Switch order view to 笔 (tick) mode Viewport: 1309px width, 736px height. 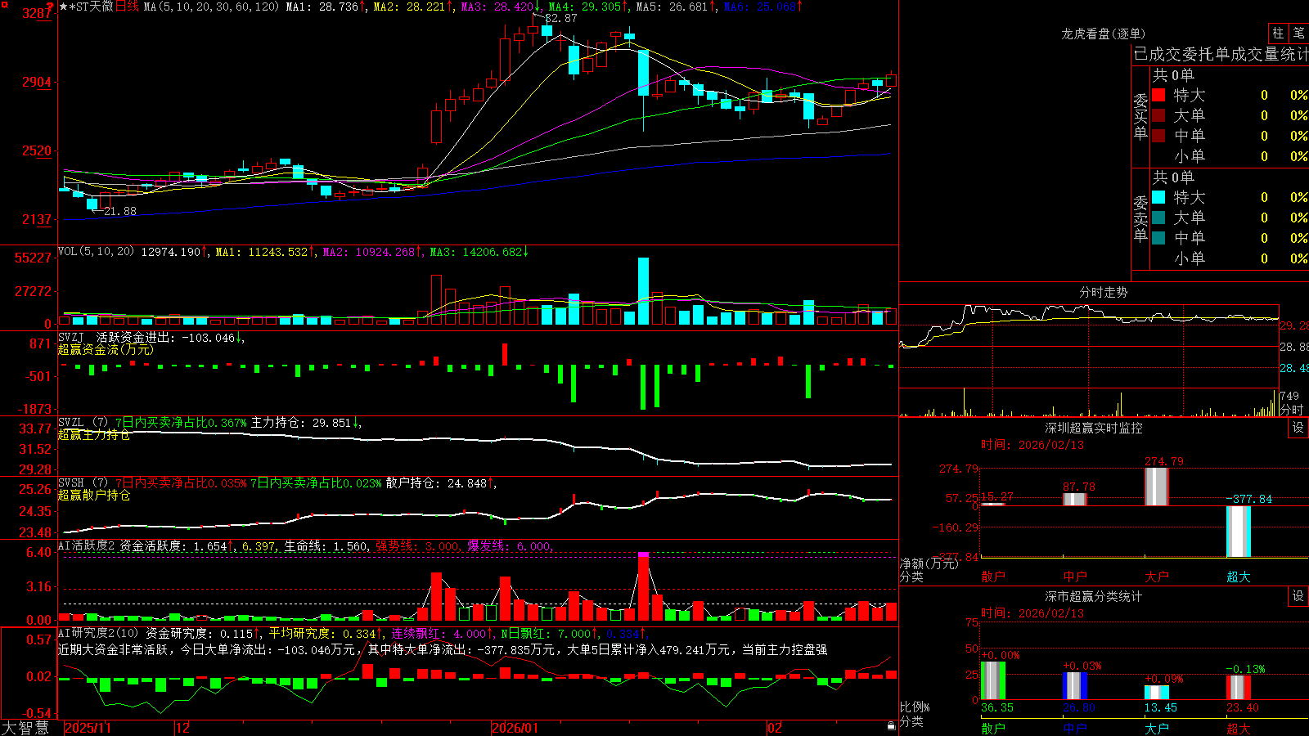(1299, 33)
